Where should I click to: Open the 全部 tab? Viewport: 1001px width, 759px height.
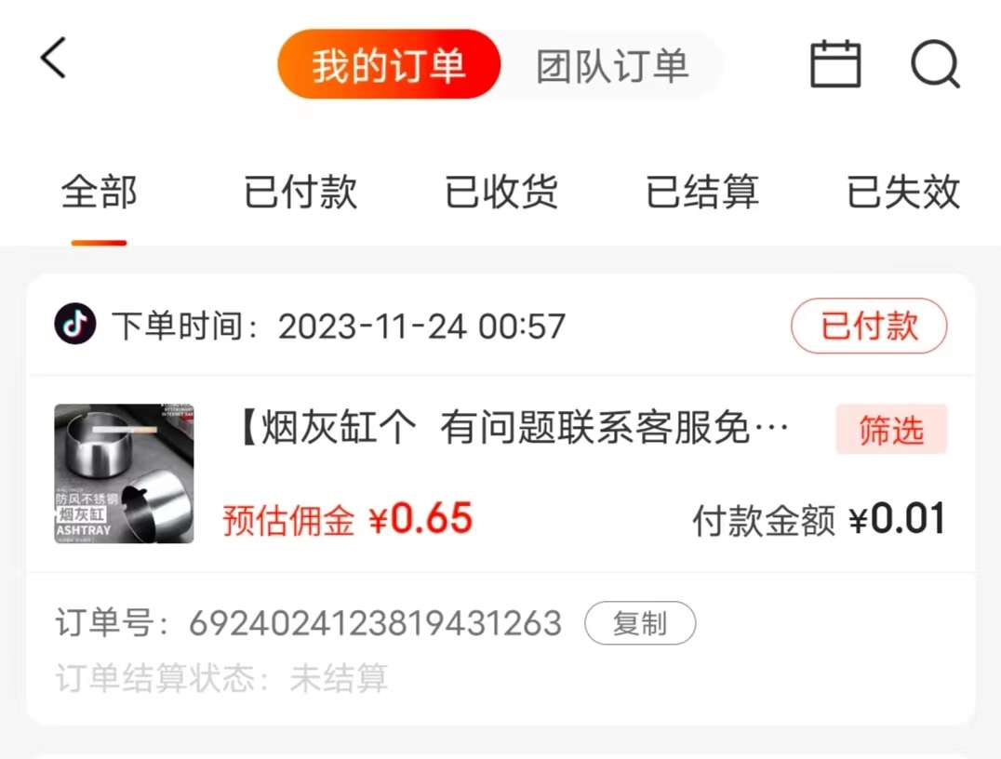click(99, 192)
